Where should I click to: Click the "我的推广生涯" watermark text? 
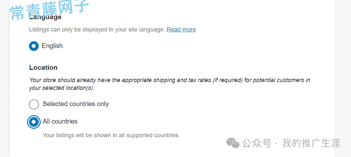coord(311,143)
